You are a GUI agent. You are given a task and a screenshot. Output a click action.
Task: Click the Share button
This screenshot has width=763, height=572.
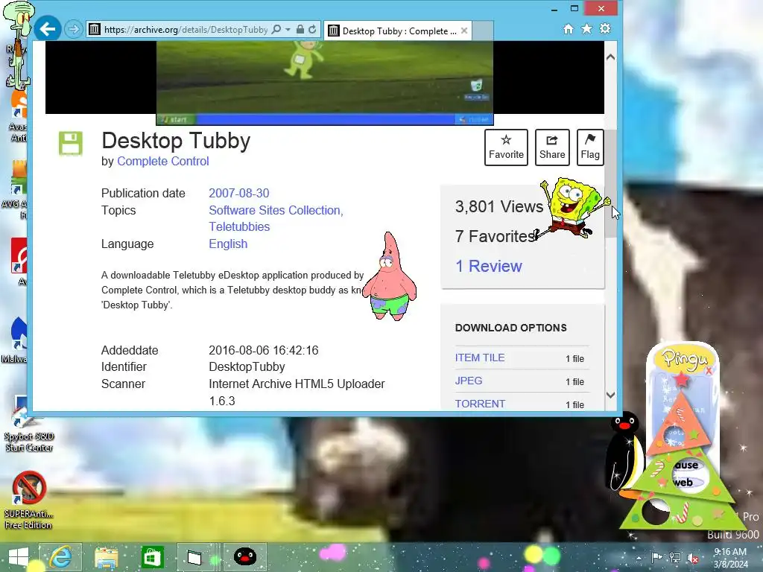pyautogui.click(x=552, y=147)
